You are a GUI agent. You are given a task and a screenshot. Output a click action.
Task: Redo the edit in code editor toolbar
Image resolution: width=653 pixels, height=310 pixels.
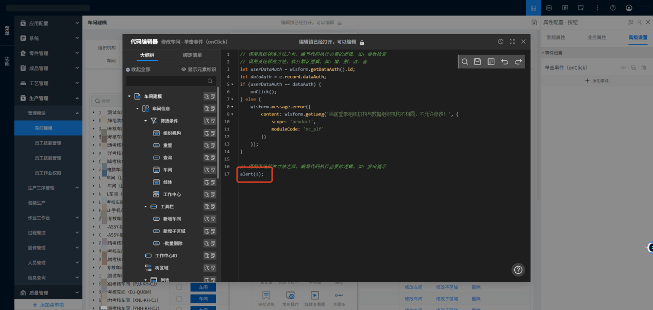pyautogui.click(x=518, y=62)
